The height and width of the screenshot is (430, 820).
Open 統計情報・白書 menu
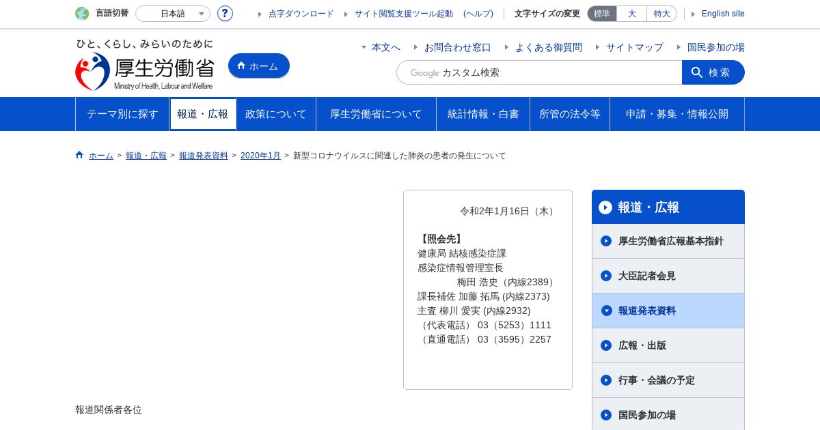click(483, 114)
